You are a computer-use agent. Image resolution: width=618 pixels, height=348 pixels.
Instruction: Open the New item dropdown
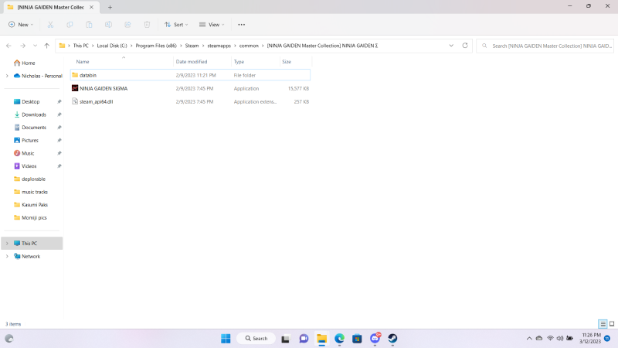21,25
